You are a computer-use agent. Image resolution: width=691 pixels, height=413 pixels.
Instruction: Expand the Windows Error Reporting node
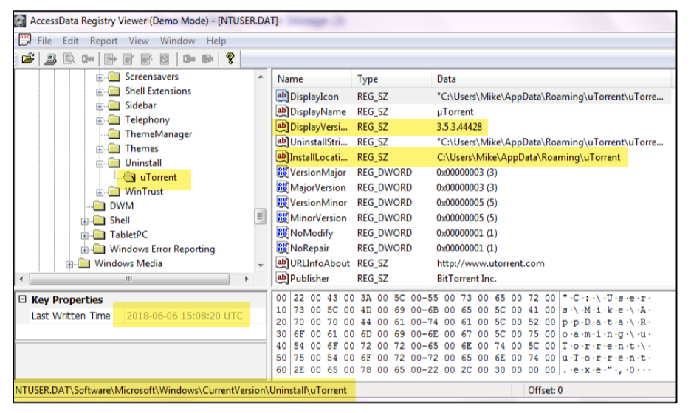pos(85,250)
